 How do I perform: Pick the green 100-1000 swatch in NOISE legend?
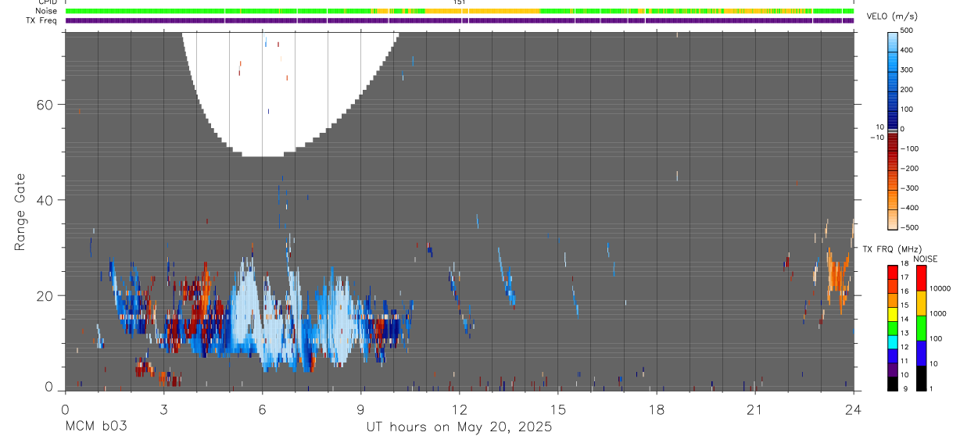pos(921,327)
